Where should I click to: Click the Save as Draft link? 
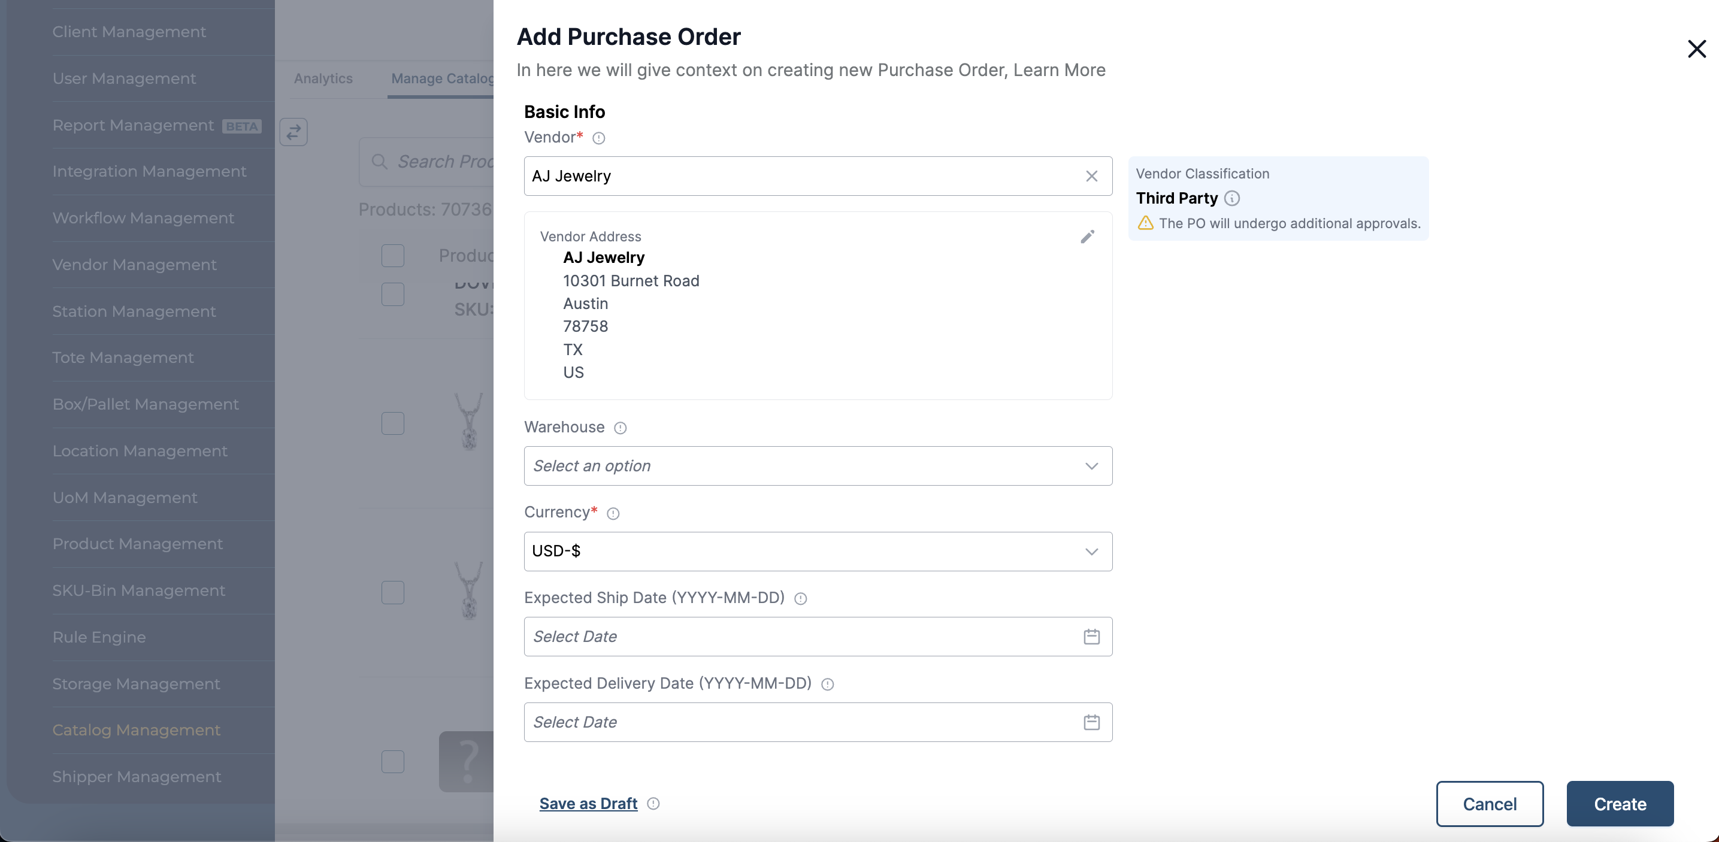click(x=588, y=804)
